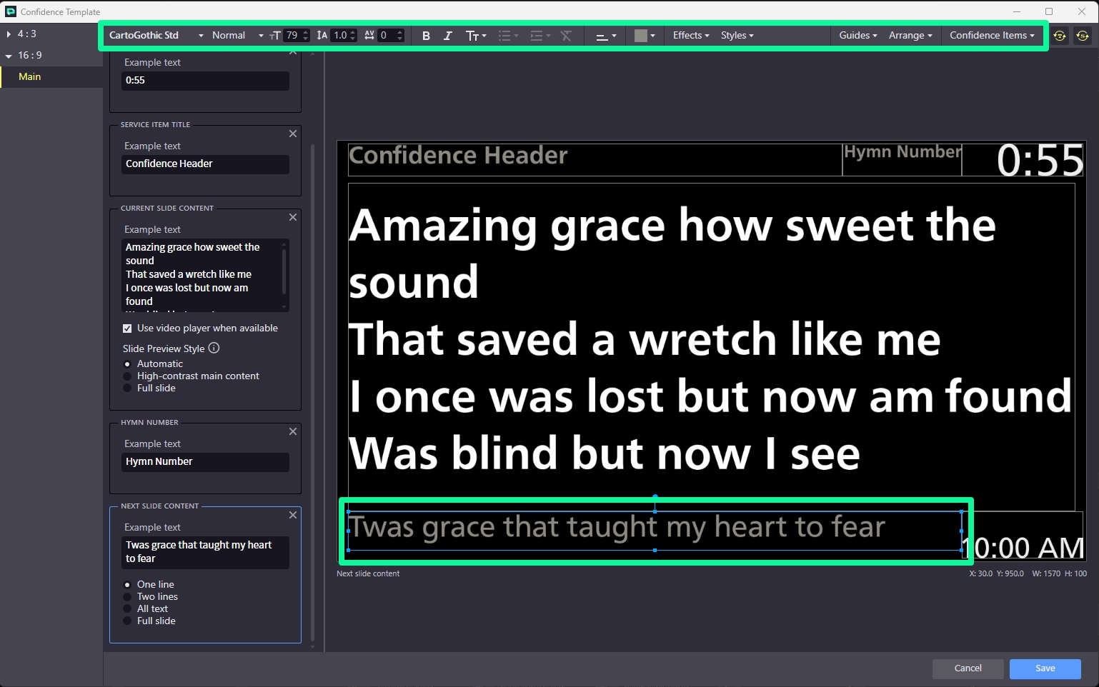Image resolution: width=1099 pixels, height=687 pixels.
Task: Open the Effects menu
Action: (x=690, y=36)
